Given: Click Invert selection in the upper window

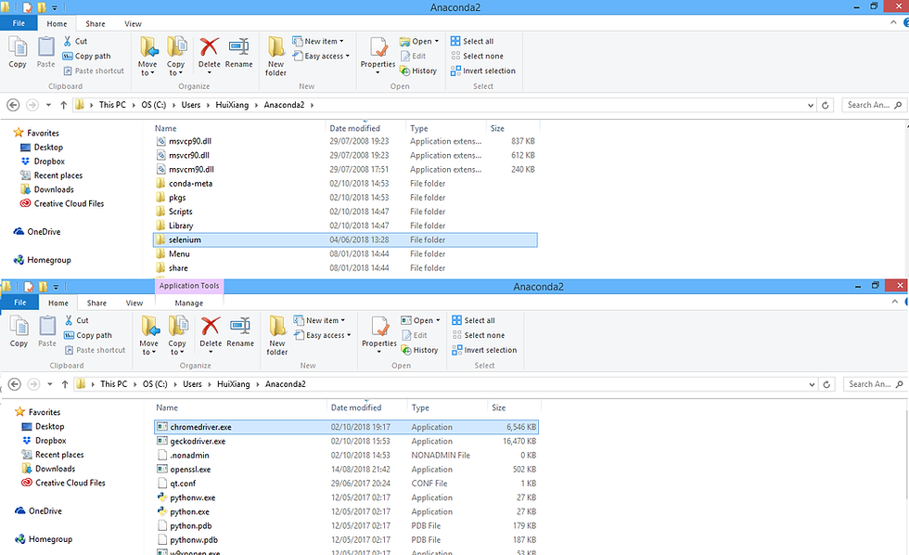Looking at the screenshot, I should (483, 71).
